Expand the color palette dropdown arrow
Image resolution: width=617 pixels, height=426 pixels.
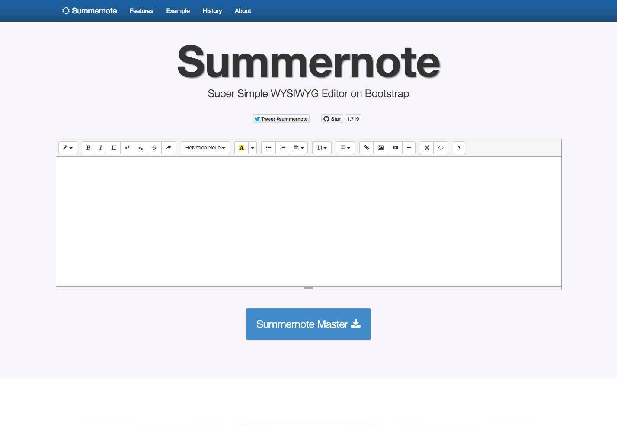[x=253, y=148]
